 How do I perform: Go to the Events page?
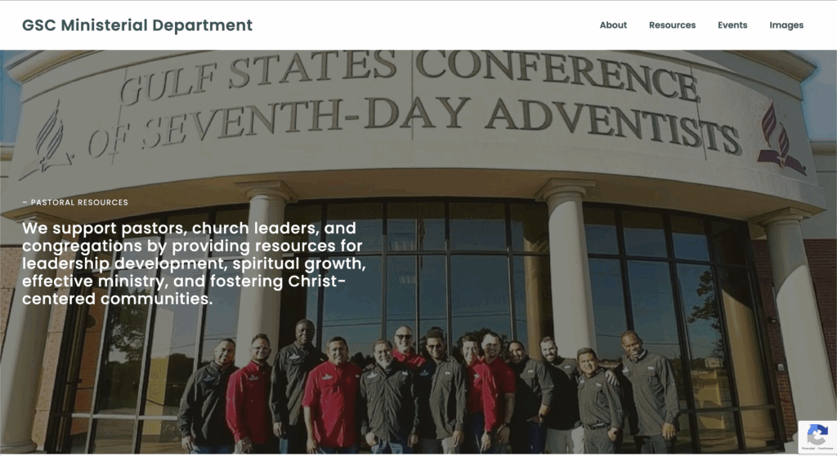point(732,25)
